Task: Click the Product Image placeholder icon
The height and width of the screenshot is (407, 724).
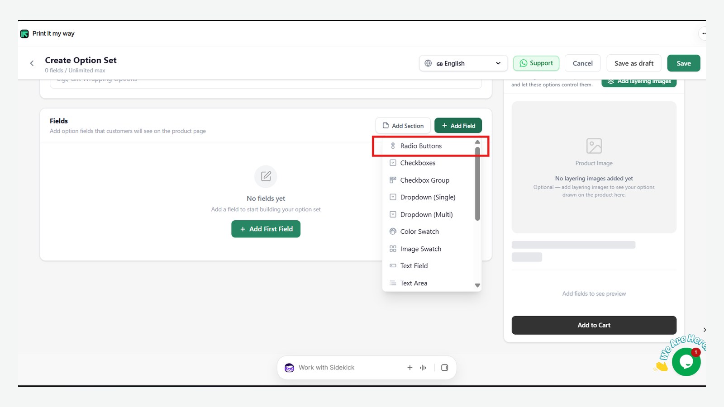Action: coord(594,146)
